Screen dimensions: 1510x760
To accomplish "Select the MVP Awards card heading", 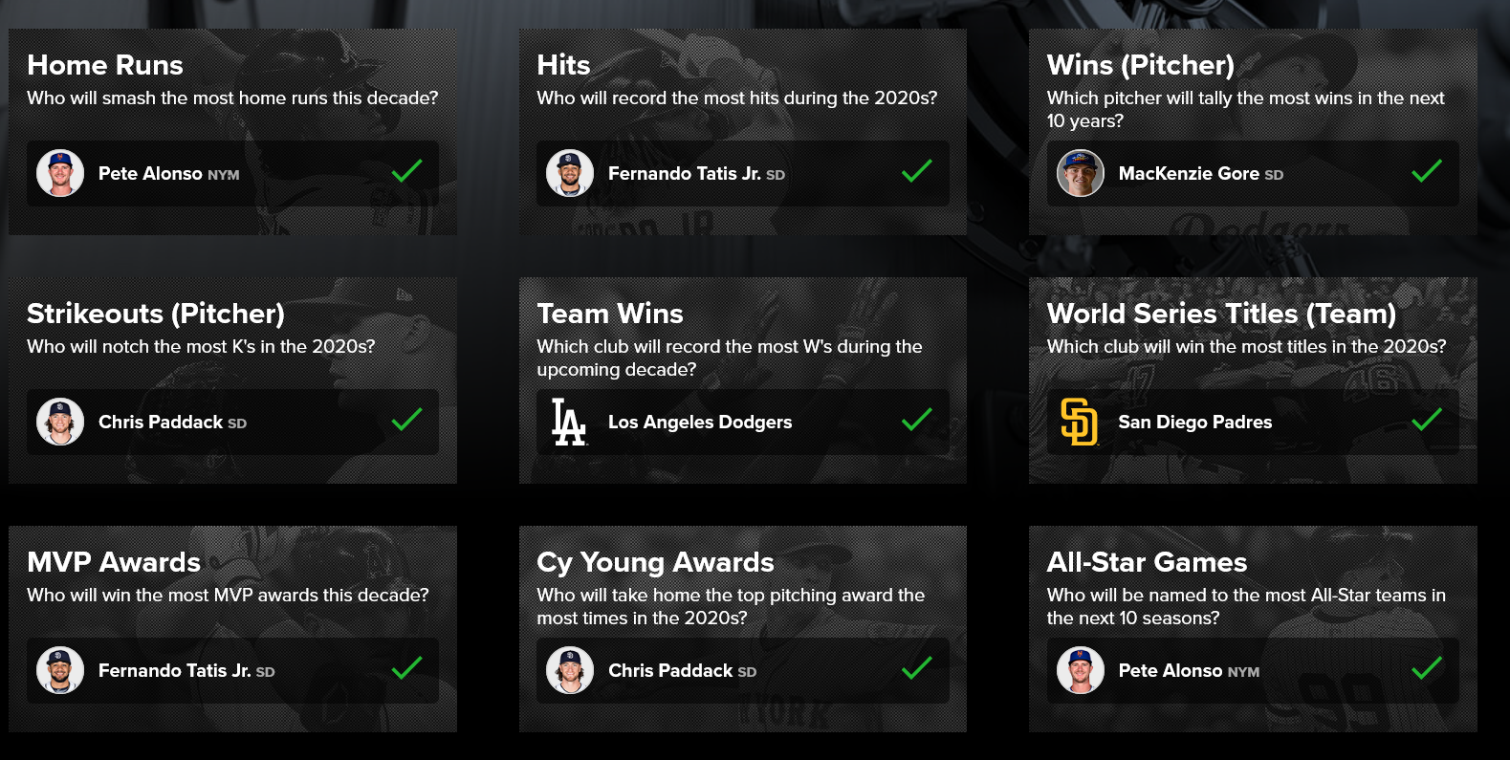I will tap(114, 562).
